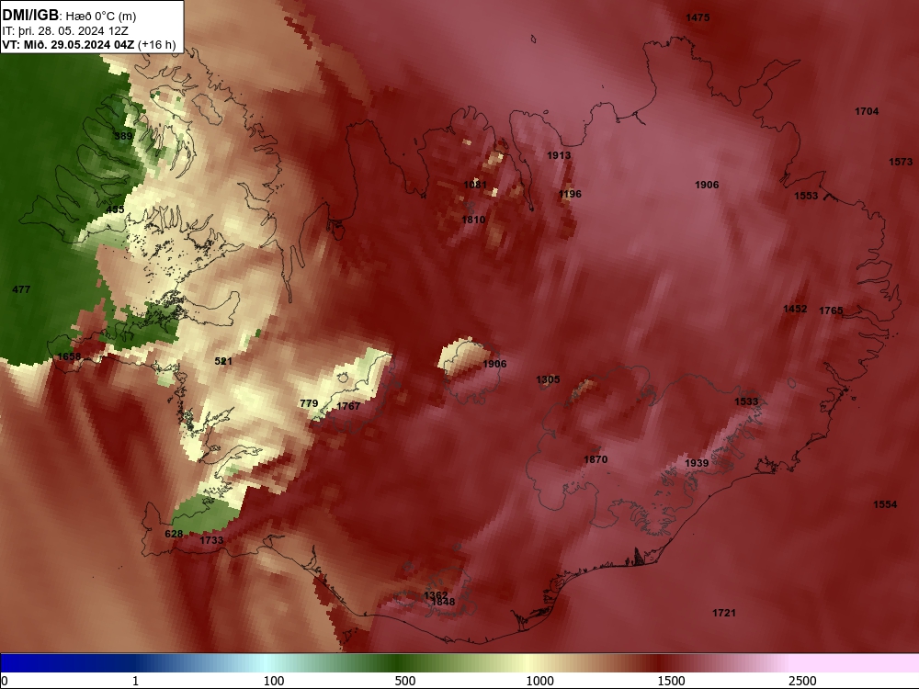The width and height of the screenshot is (919, 689).
Task: Click the 455 map label
Action: coord(115,209)
